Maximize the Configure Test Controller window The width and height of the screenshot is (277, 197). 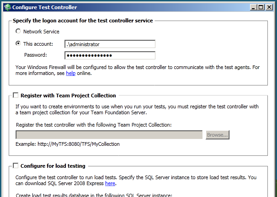click(x=261, y=7)
